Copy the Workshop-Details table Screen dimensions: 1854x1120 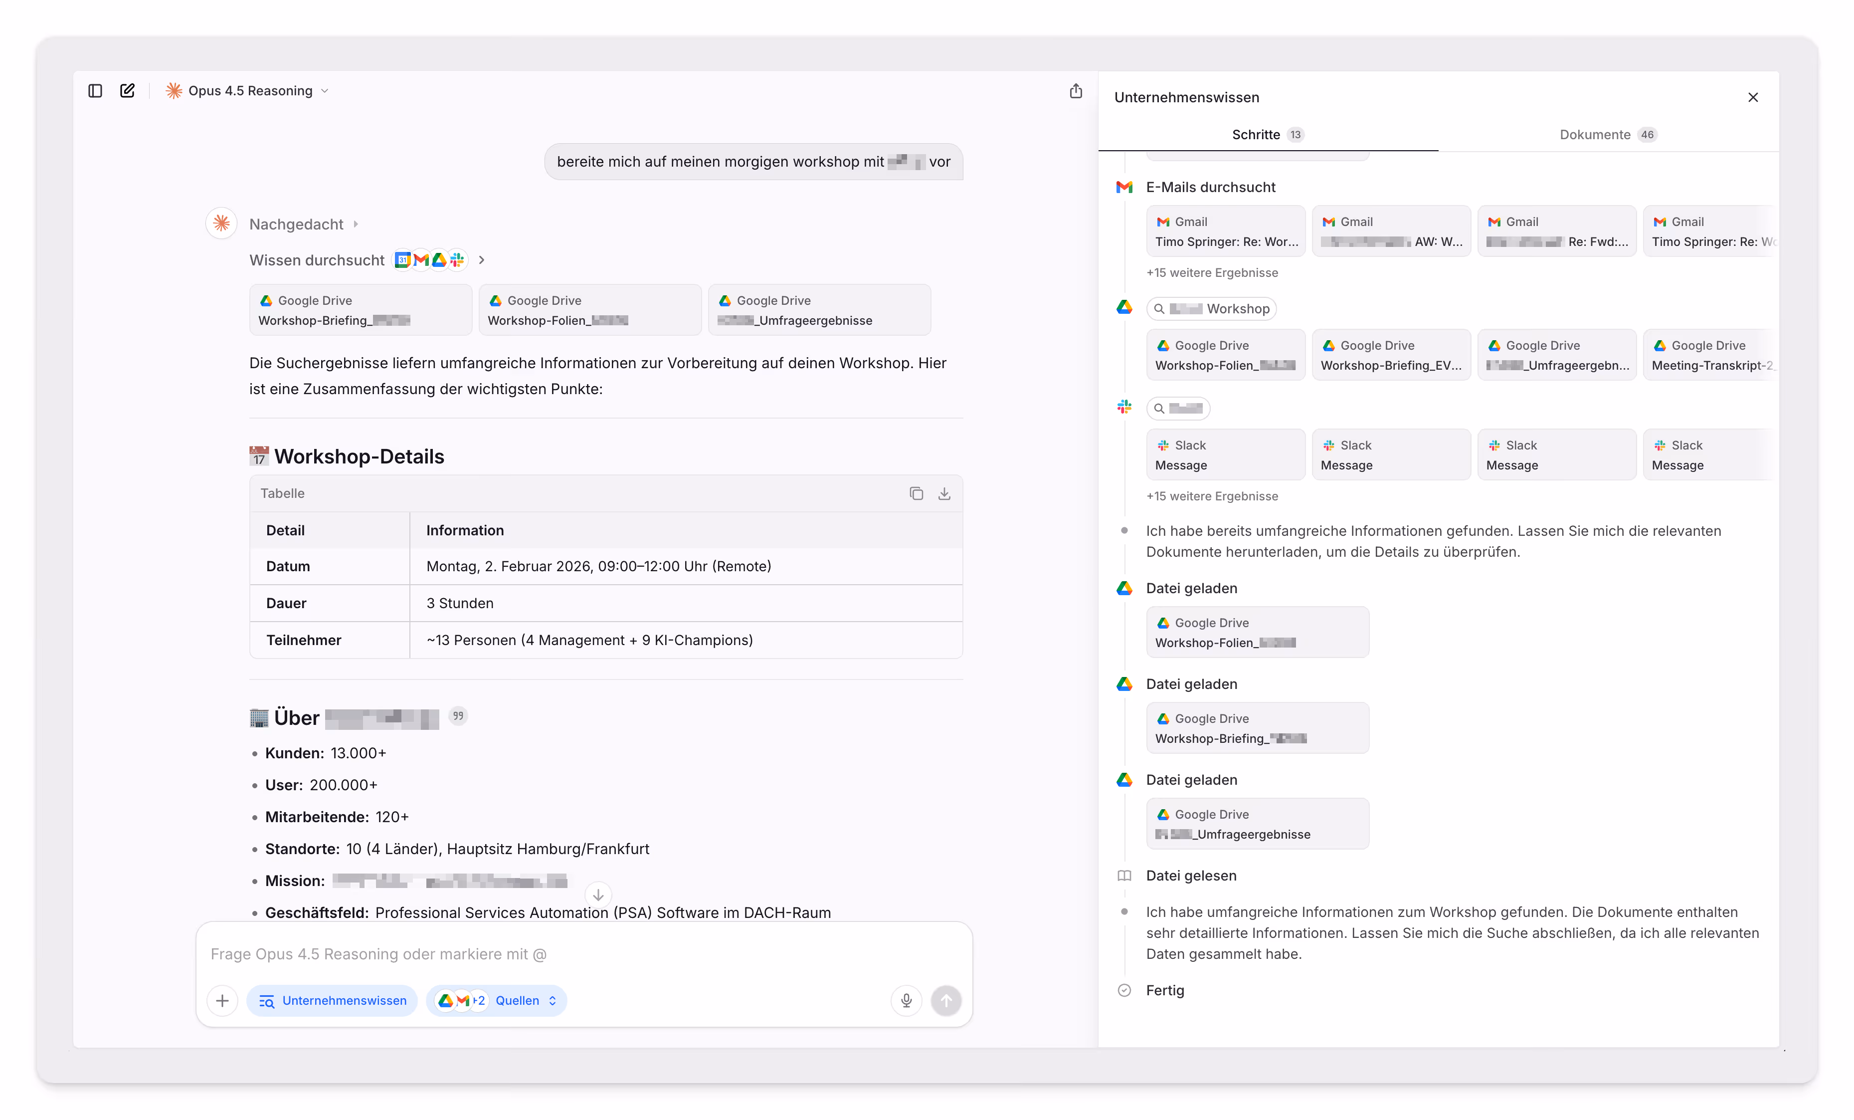[916, 494]
